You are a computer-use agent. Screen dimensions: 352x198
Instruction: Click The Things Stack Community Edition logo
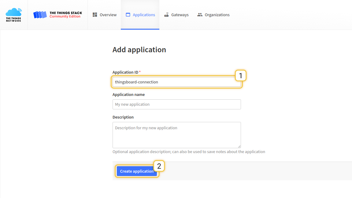(58, 15)
